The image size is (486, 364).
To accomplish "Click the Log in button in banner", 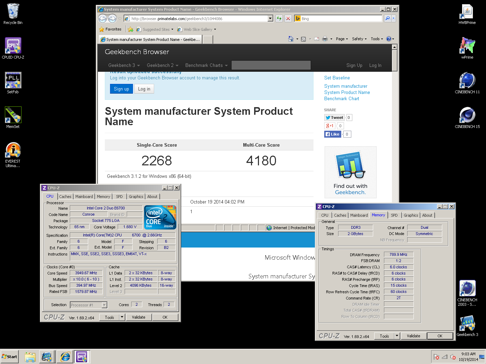I will pos(144,89).
